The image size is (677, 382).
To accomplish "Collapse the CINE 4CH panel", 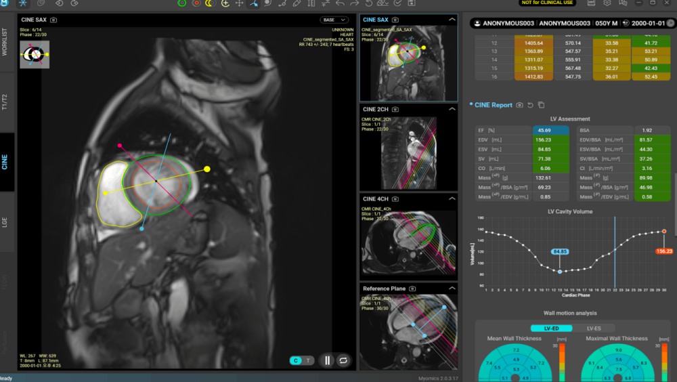I will coord(452,198).
